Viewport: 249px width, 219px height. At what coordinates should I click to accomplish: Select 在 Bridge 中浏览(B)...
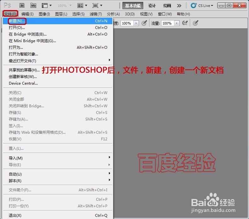tap(58, 34)
